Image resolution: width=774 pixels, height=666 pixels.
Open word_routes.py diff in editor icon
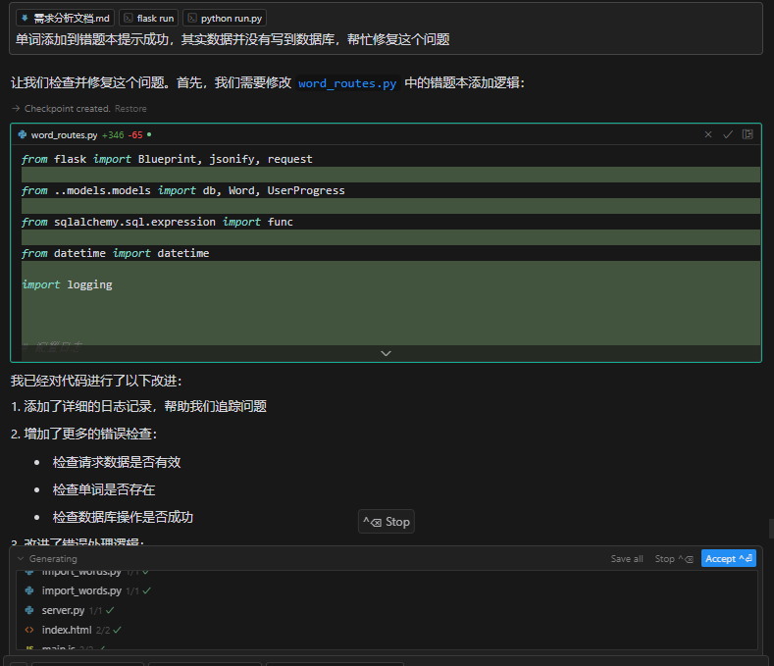click(x=748, y=134)
